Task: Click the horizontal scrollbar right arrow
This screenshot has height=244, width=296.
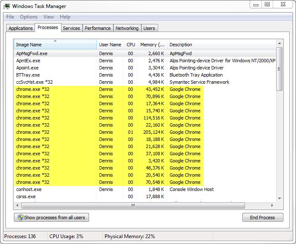Action: click(272, 205)
